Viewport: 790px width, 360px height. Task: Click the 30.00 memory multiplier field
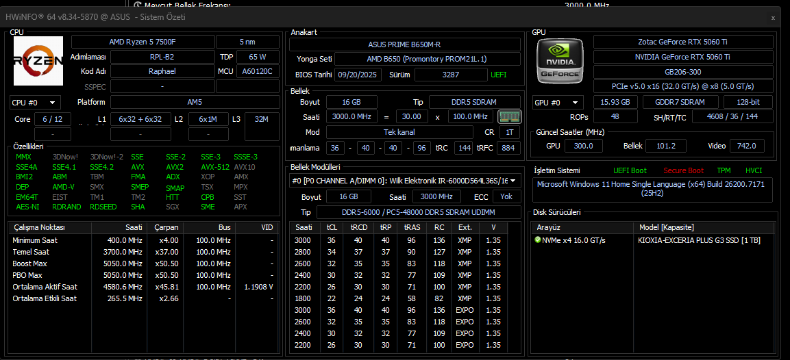click(412, 117)
